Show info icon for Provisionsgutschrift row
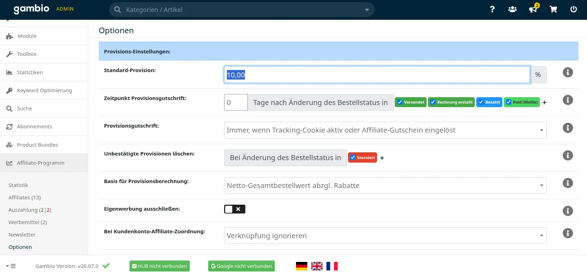Viewport: 587px width, 275px height. (568, 128)
